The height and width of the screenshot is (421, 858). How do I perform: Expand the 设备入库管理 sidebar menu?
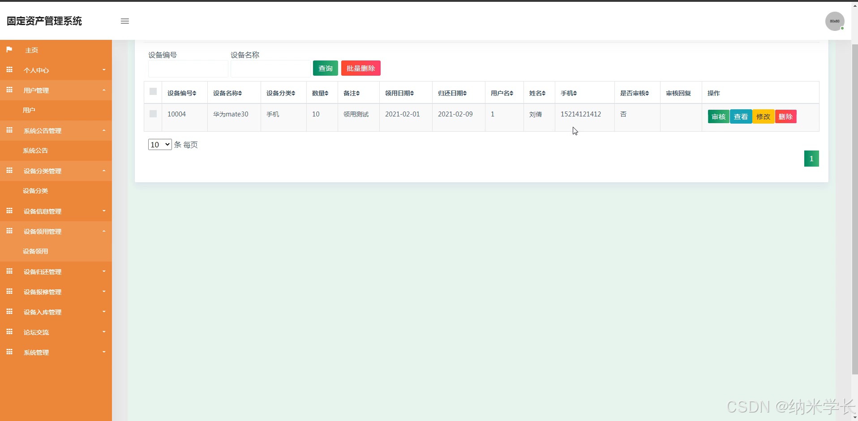tap(56, 312)
